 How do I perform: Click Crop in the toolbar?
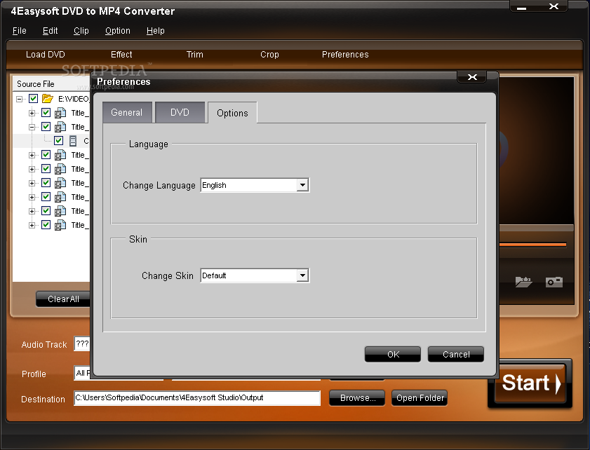270,55
